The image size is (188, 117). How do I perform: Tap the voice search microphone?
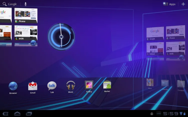(26, 4)
